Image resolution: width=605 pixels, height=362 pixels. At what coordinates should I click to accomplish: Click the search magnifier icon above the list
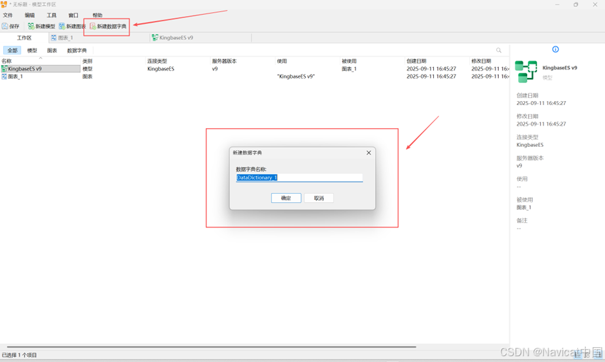[499, 50]
